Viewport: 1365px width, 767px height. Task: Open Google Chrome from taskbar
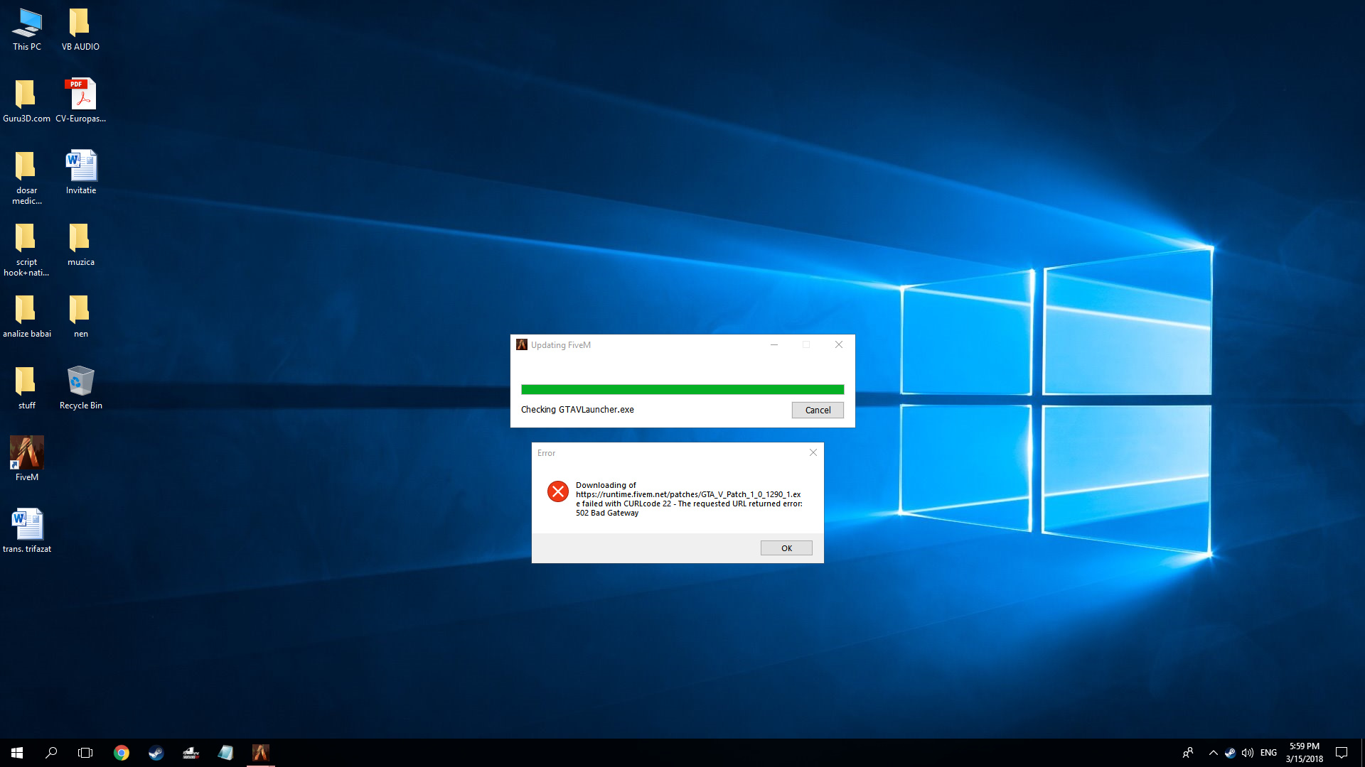pyautogui.click(x=122, y=753)
